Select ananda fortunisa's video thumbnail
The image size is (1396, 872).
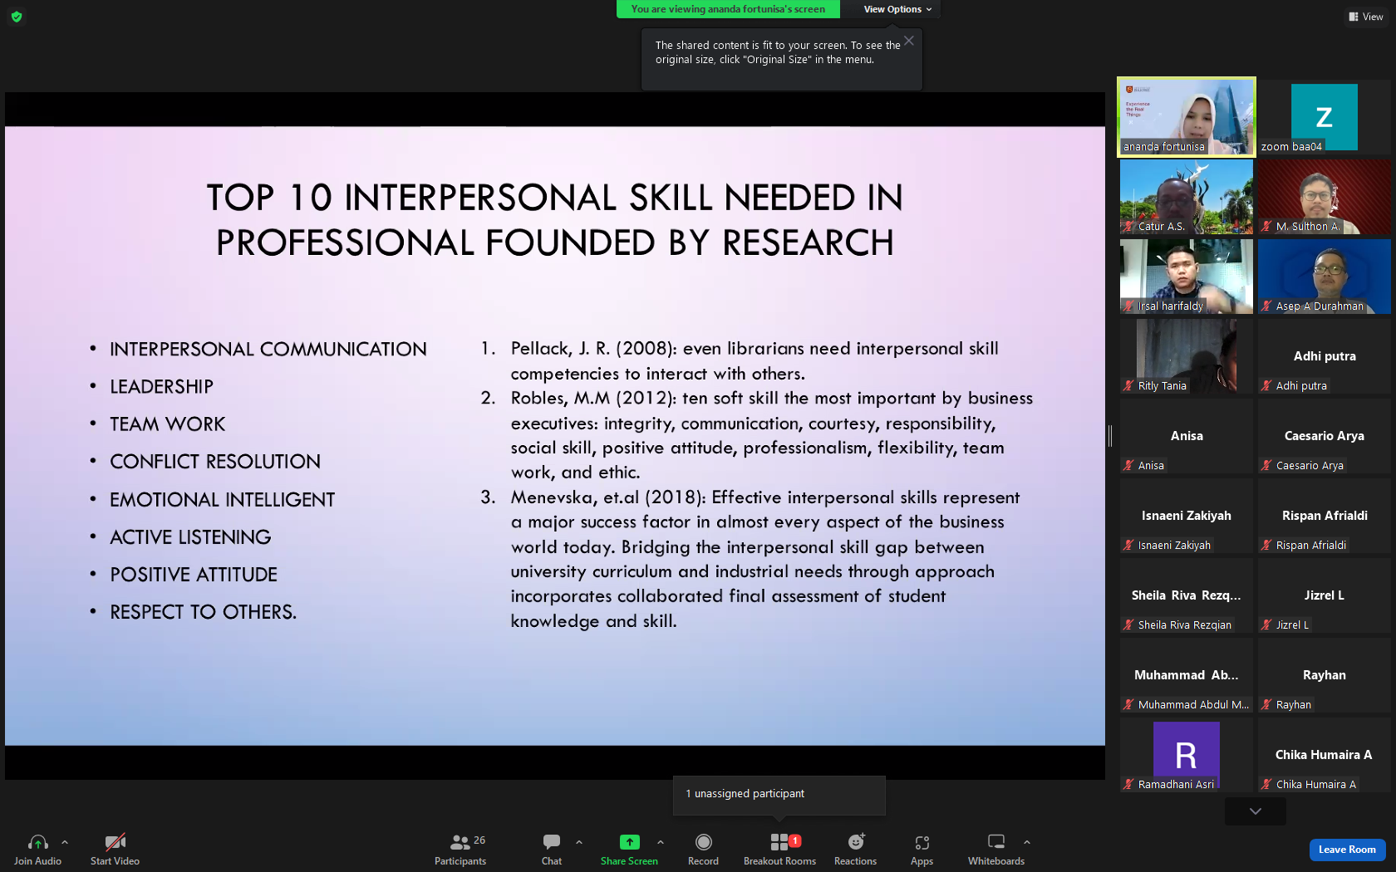pyautogui.click(x=1187, y=116)
